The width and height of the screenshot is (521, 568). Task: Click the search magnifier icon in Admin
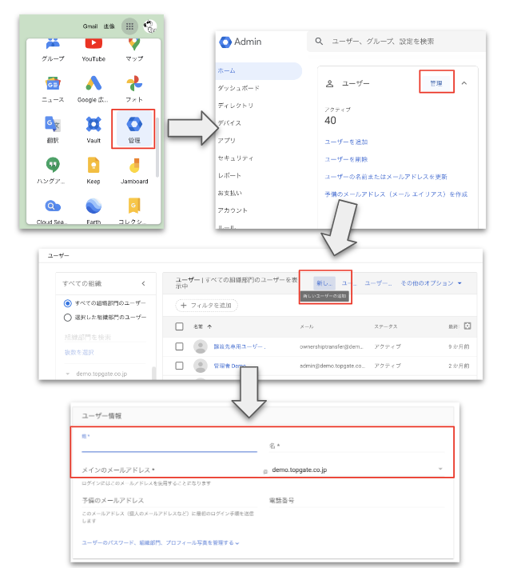point(319,42)
